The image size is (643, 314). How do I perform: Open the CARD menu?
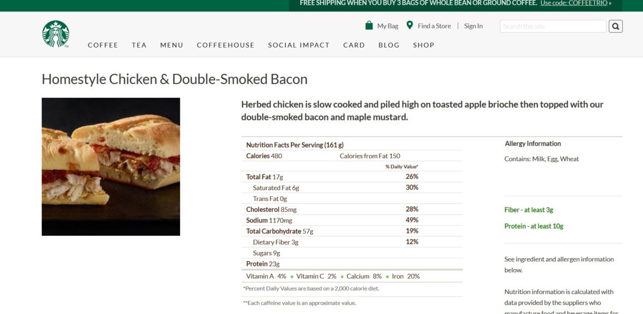(x=354, y=45)
